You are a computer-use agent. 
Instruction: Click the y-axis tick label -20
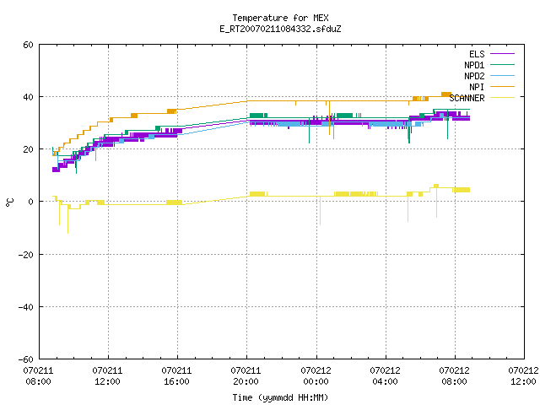pyautogui.click(x=26, y=255)
